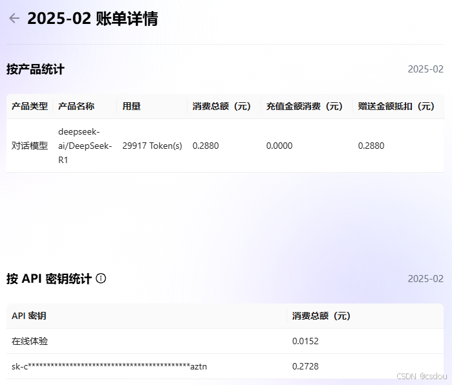Select the 在线体验 row label
This screenshot has width=452, height=385.
coord(30,342)
